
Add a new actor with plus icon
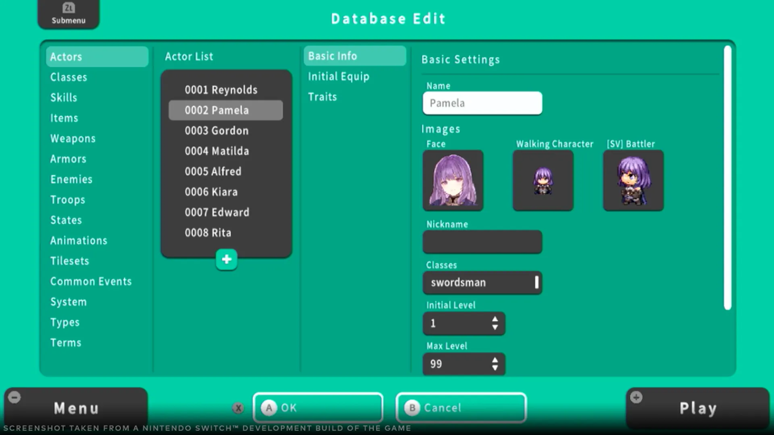[x=227, y=259]
